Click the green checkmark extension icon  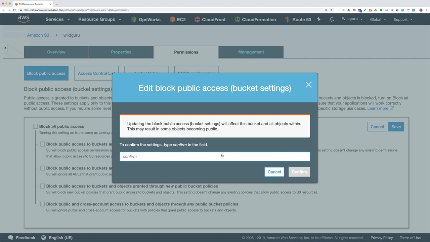(365, 10)
